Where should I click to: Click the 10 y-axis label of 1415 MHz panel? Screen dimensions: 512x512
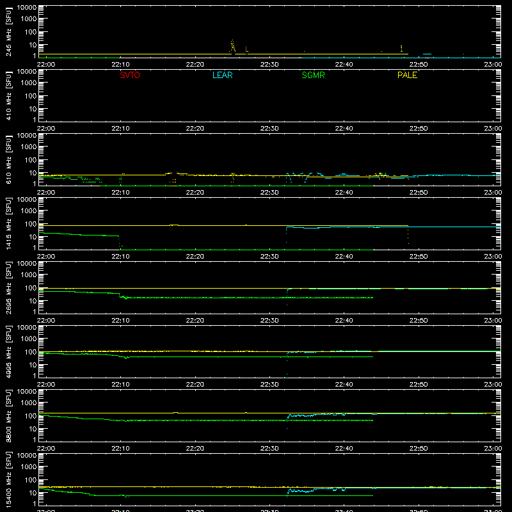(x=33, y=237)
